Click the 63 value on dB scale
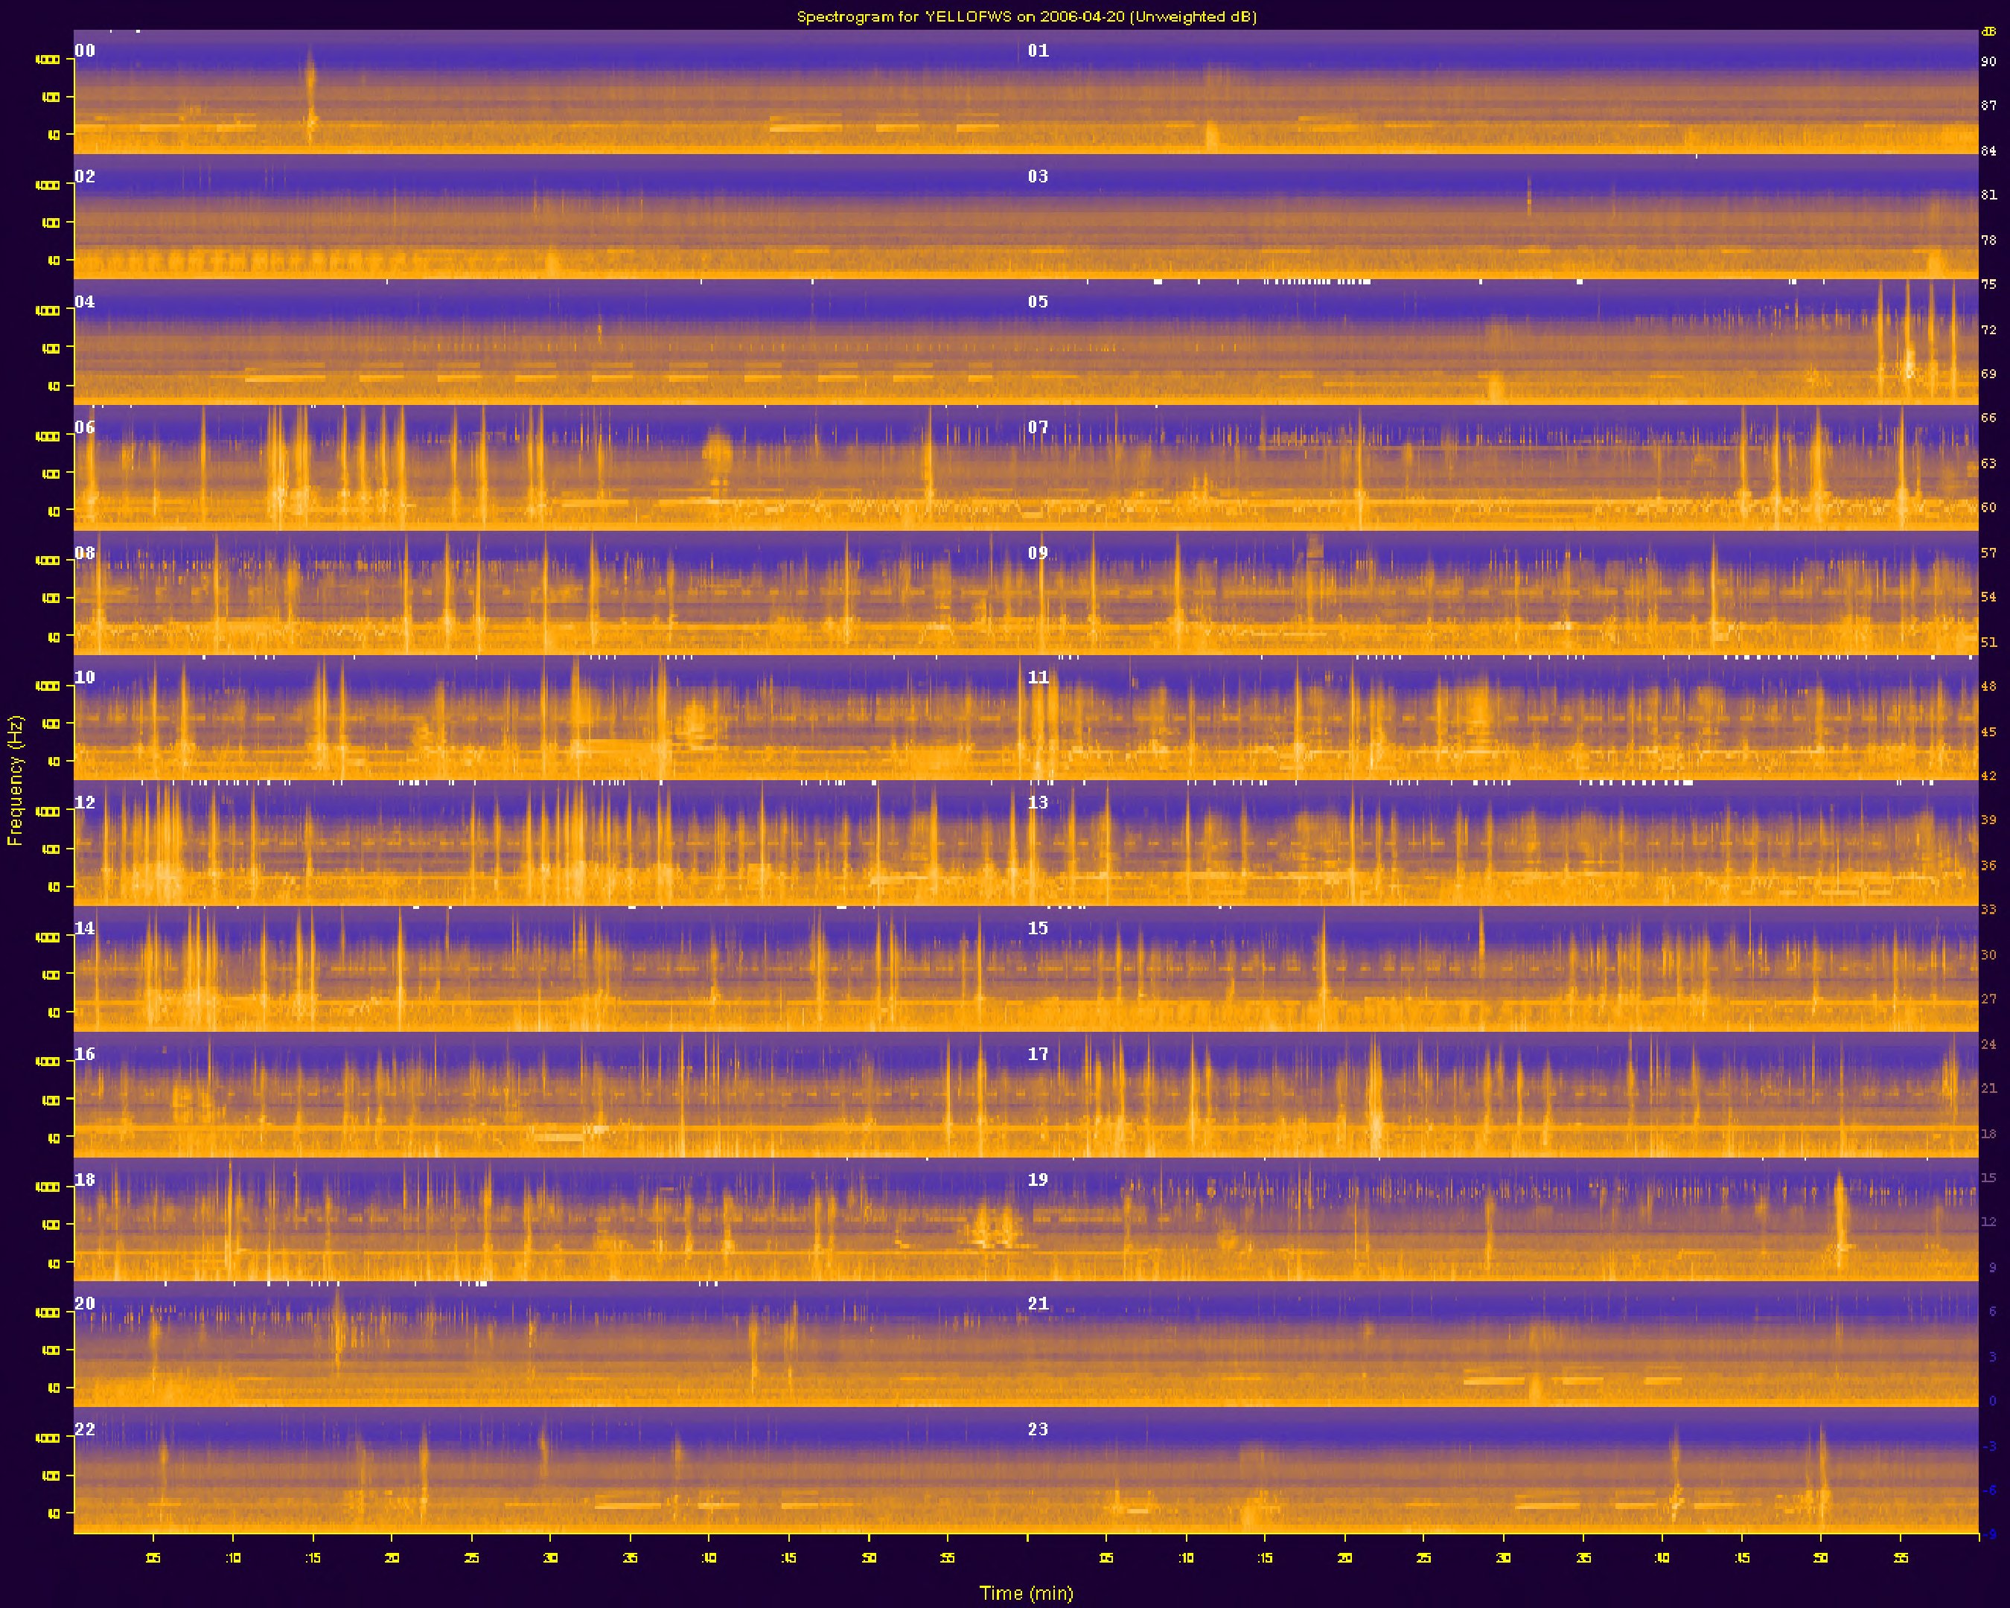The image size is (2010, 1608). coord(1988,462)
